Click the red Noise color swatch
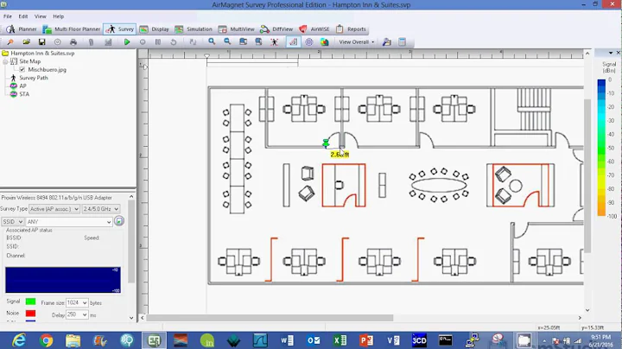Viewport: 622px width, 349px height. 30,314
